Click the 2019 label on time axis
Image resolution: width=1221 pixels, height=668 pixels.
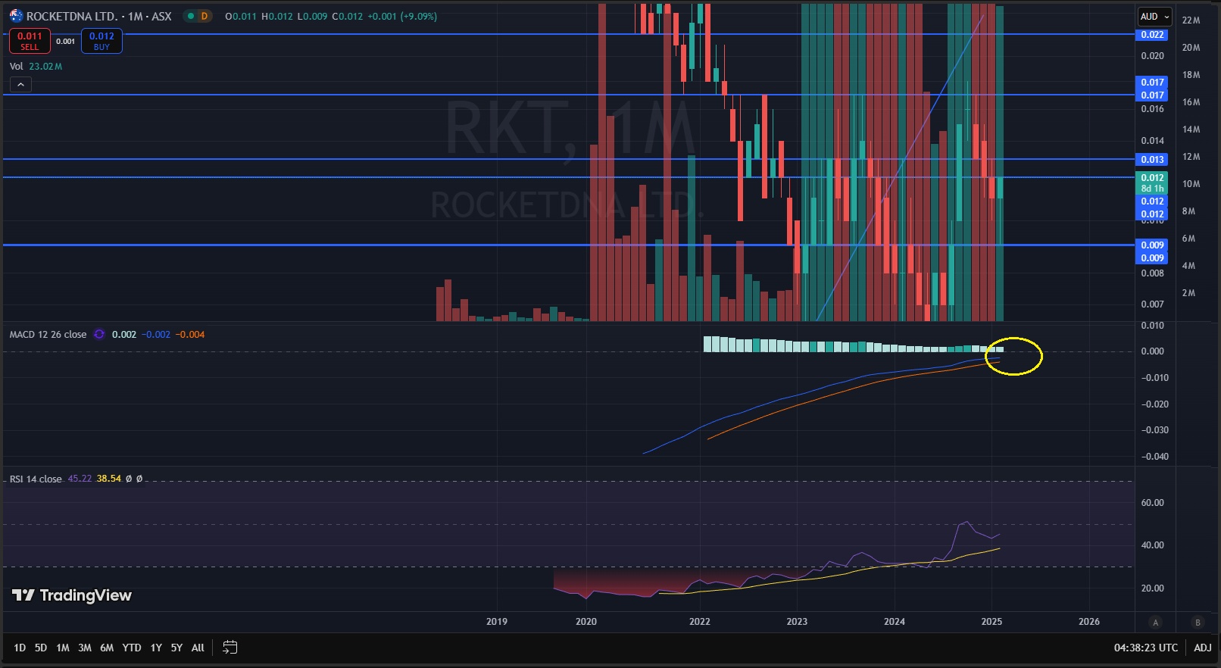coord(497,622)
